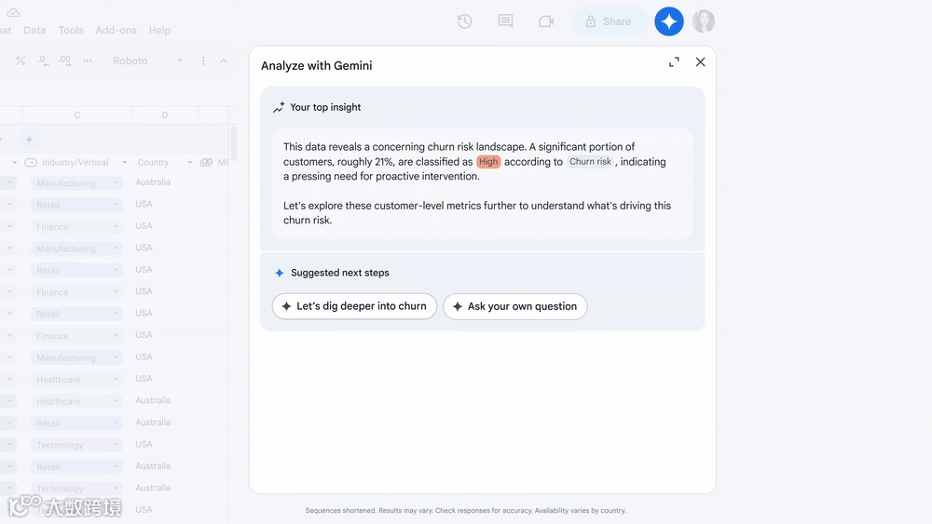Image resolution: width=932 pixels, height=524 pixels.
Task: Open version history clock icon
Action: pos(464,21)
